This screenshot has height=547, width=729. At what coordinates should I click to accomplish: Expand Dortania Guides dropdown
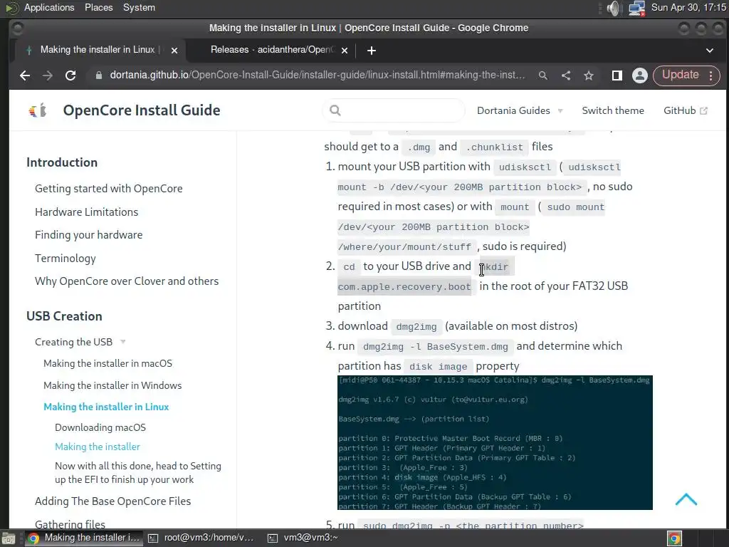click(520, 110)
